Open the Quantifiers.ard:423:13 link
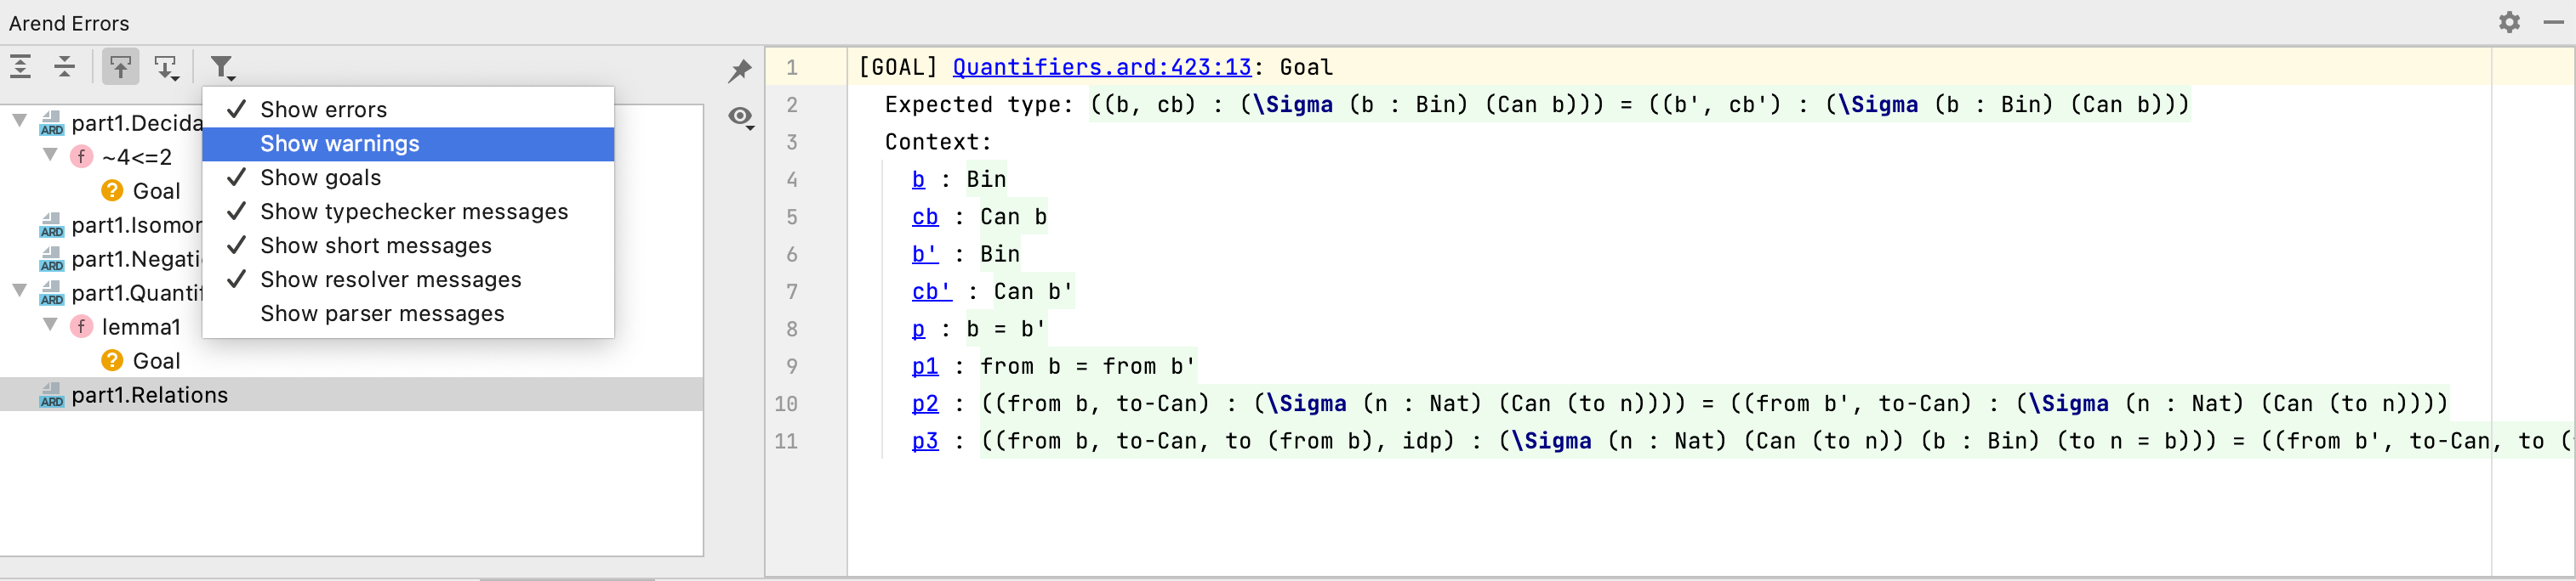The width and height of the screenshot is (2576, 581). point(1100,66)
